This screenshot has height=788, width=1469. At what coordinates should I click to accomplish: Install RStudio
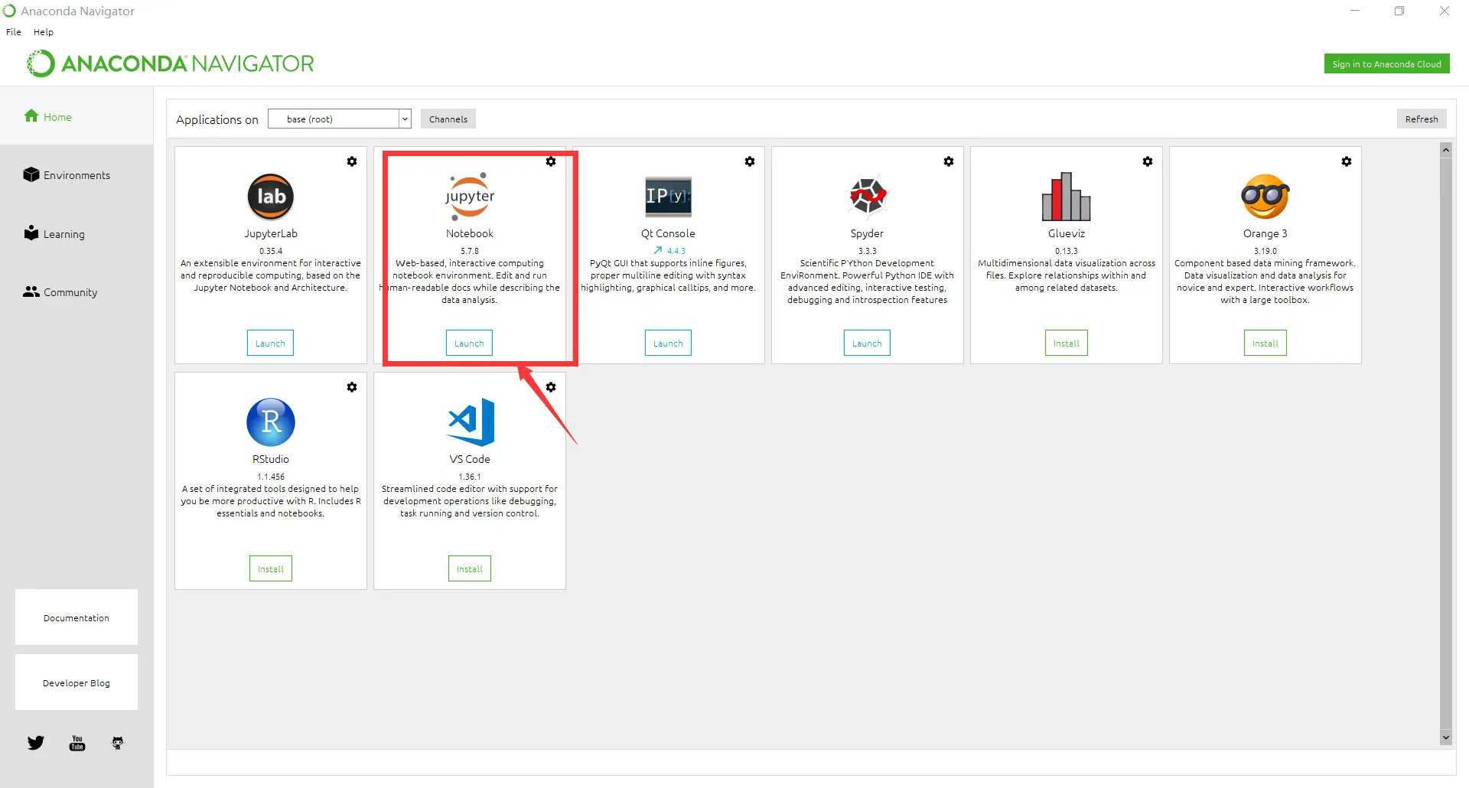[271, 568]
